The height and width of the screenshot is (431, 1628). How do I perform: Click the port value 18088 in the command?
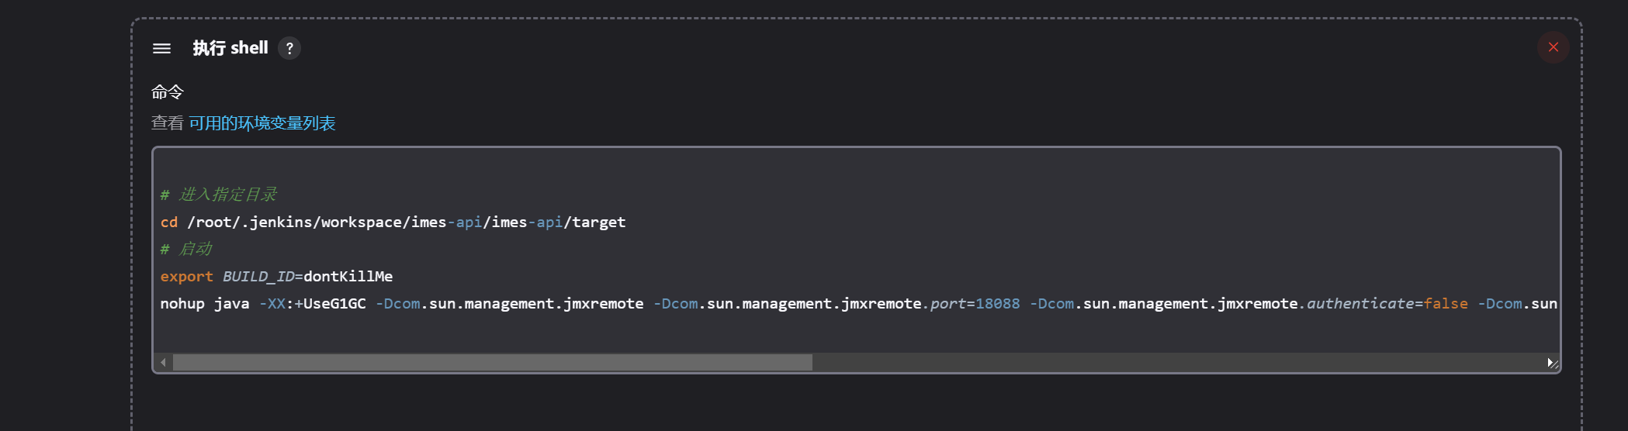(x=997, y=304)
